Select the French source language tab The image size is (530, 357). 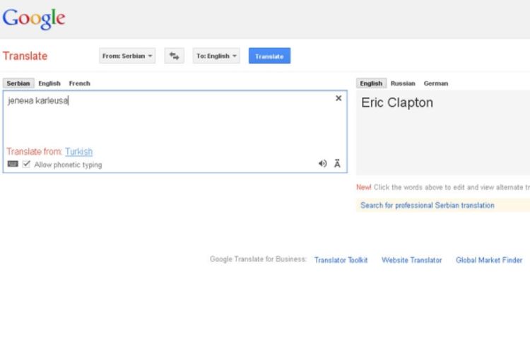pyautogui.click(x=79, y=83)
